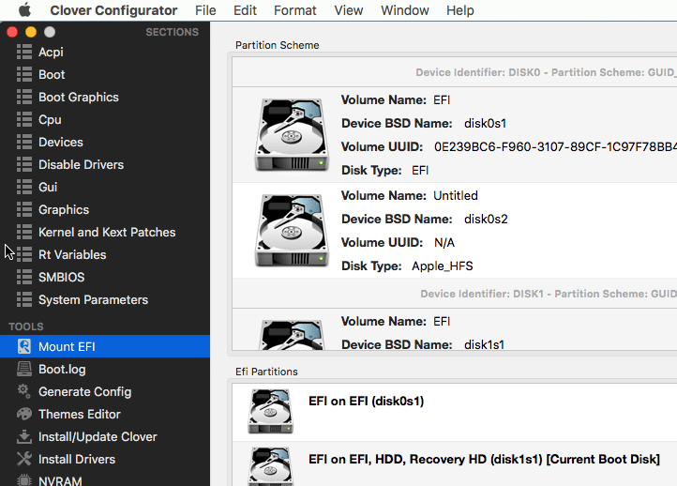Image resolution: width=677 pixels, height=486 pixels.
Task: Click the drive icon beside EFI on EFI (disk0s1)
Action: click(x=270, y=411)
